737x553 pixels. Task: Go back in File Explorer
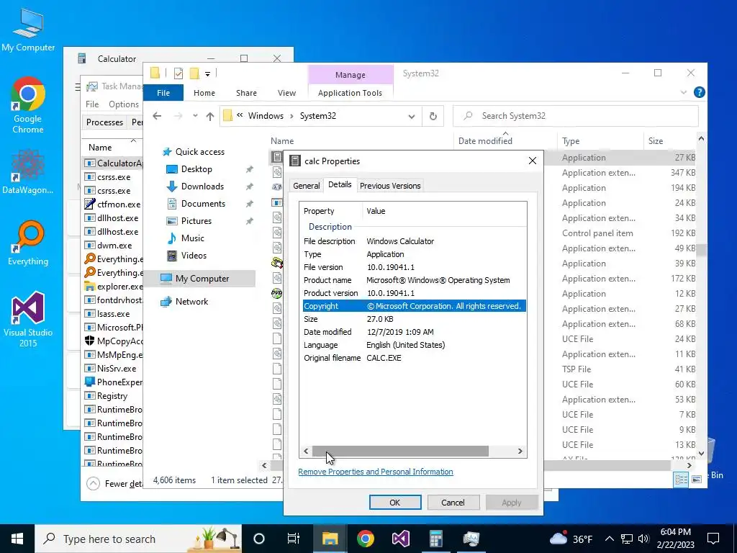(157, 116)
